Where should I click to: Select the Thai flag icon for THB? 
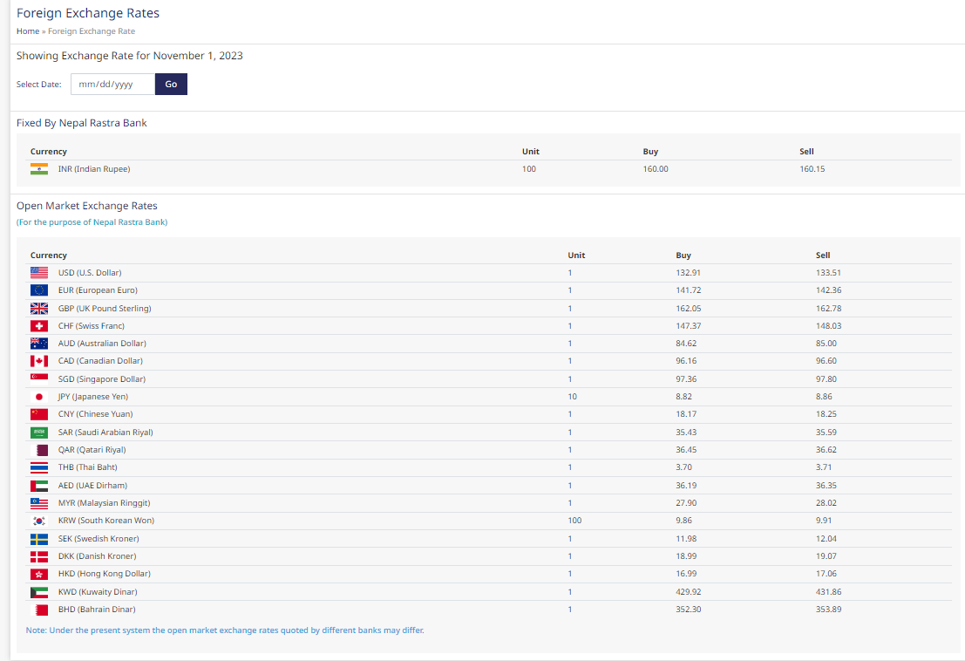point(39,467)
